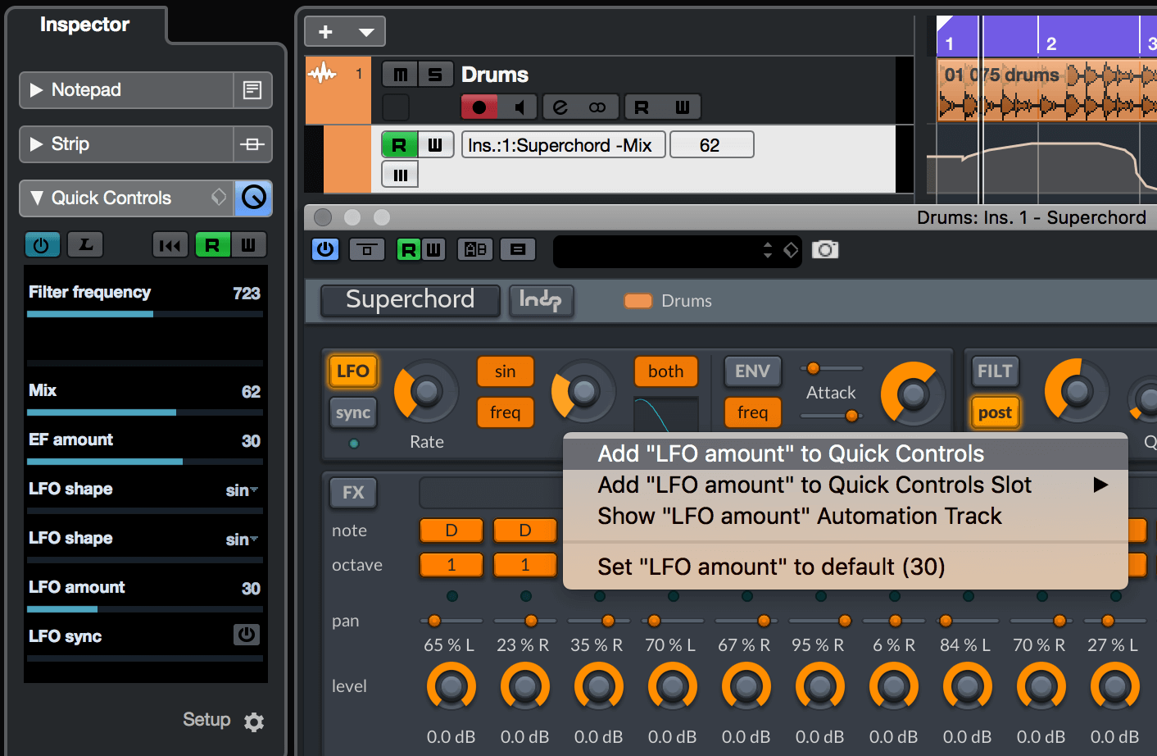Viewport: 1157px width, 756px height.
Task: Click the Mix quick control slider
Action: click(145, 412)
